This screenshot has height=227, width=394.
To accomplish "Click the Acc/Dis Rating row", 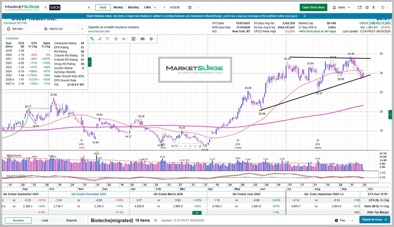I will click(x=68, y=68).
